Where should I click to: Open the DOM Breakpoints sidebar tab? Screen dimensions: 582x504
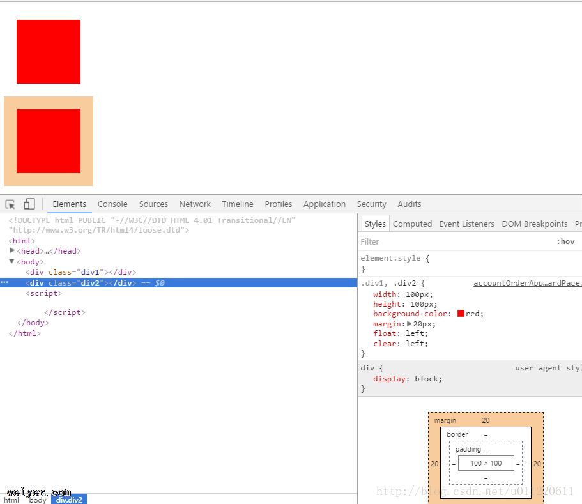coord(535,224)
